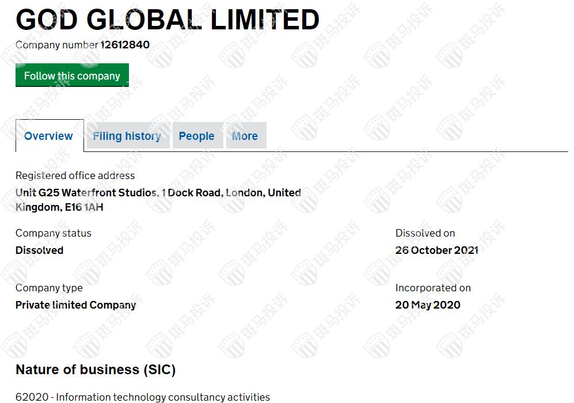Click the company number 12612840

(x=125, y=45)
